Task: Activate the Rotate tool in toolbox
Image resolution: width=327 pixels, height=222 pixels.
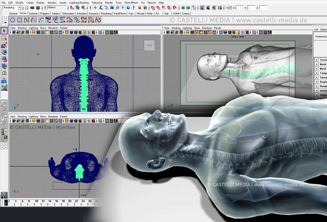Action: [x=4, y=59]
